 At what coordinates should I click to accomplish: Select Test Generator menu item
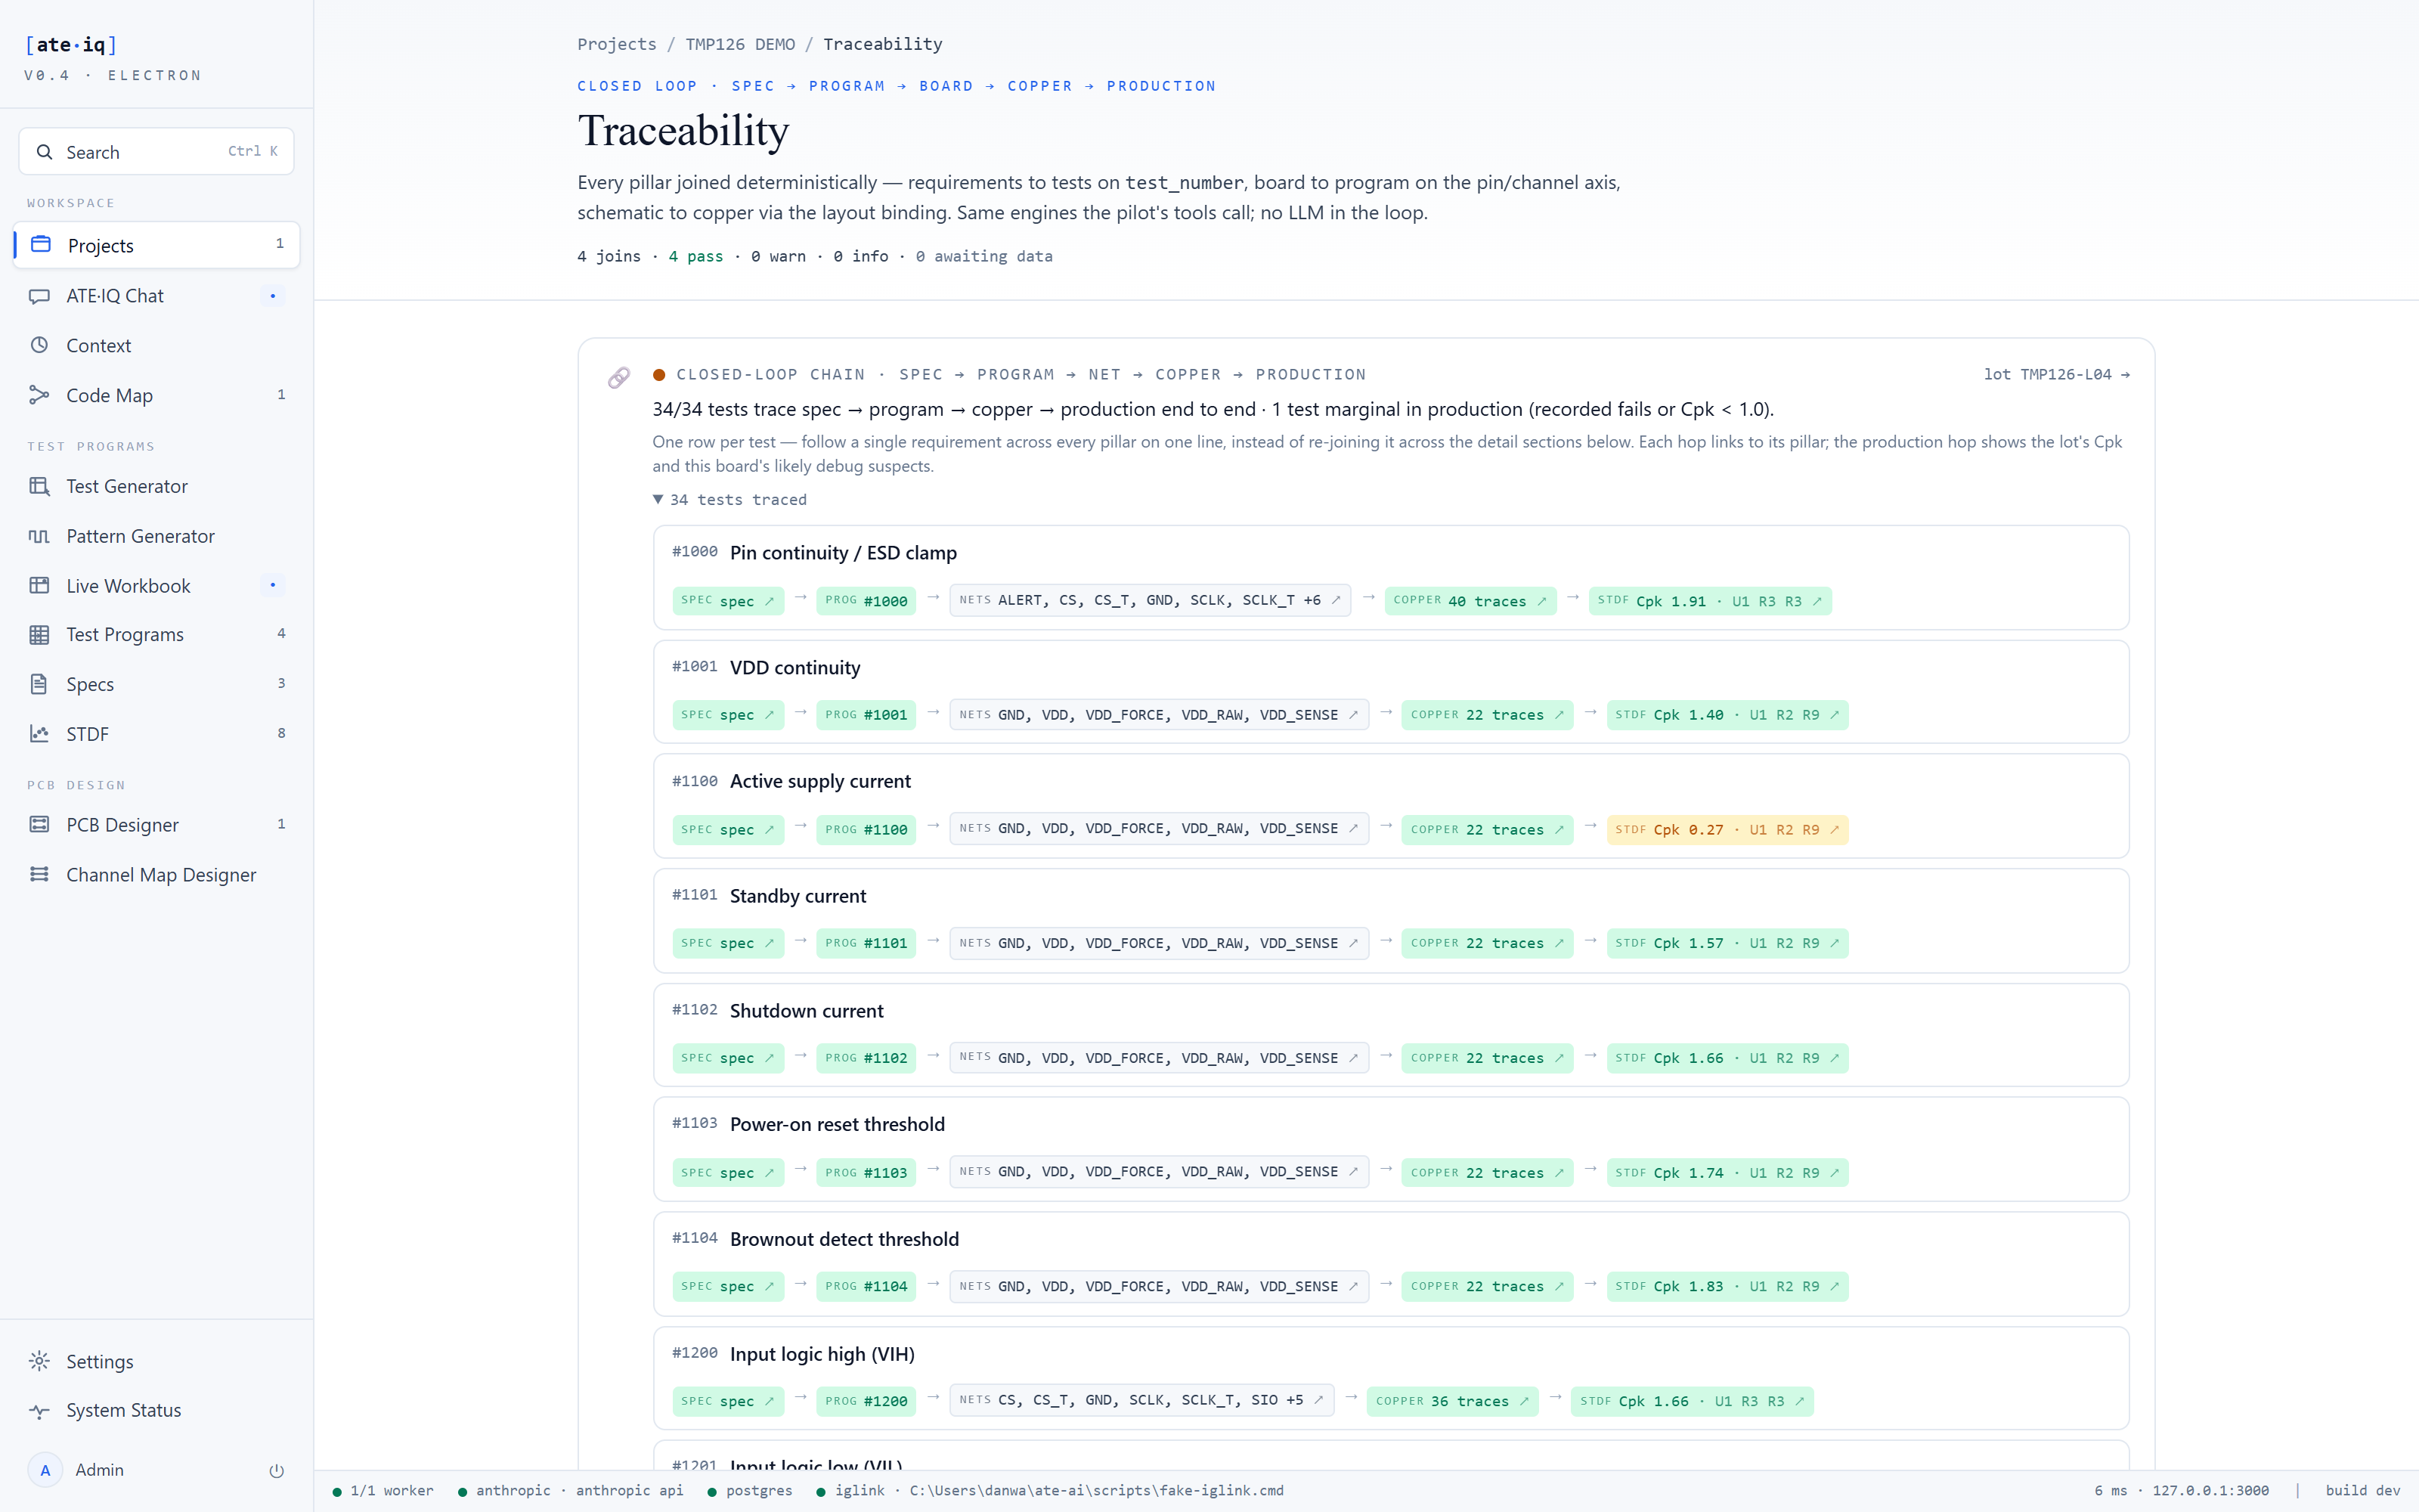click(x=157, y=486)
